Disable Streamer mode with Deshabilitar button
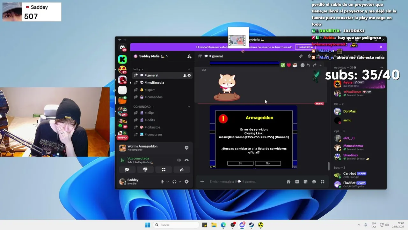This screenshot has height=230, width=408. tap(305, 47)
